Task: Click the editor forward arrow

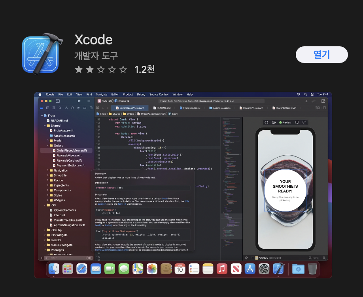Action: pyautogui.click(x=108, y=108)
